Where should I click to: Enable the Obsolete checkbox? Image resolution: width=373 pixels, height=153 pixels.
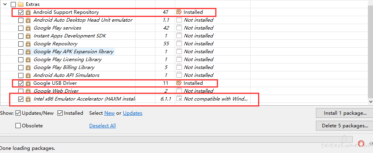[18, 125]
